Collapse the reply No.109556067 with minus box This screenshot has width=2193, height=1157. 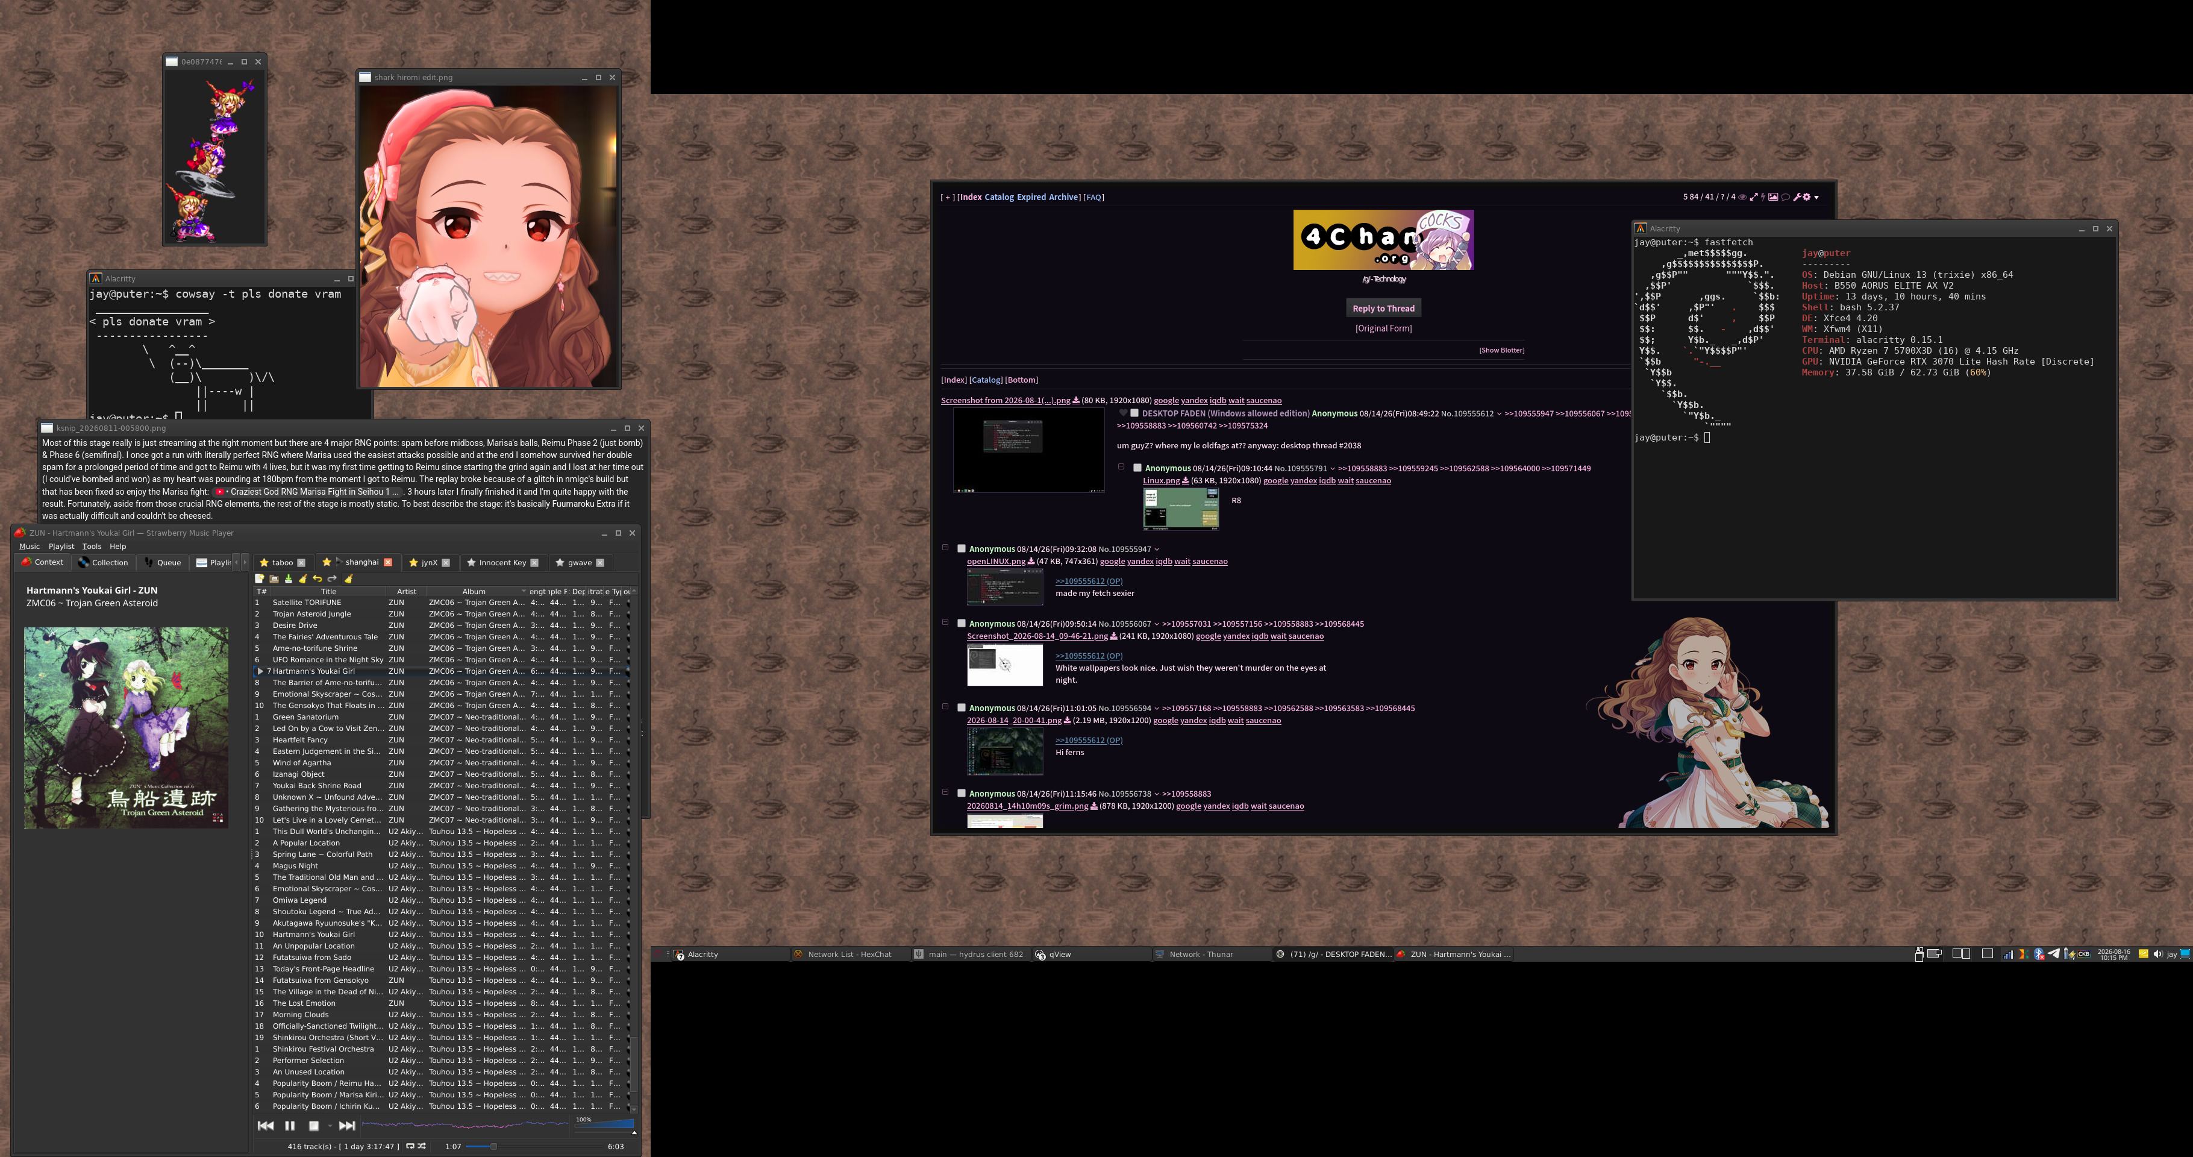[945, 622]
